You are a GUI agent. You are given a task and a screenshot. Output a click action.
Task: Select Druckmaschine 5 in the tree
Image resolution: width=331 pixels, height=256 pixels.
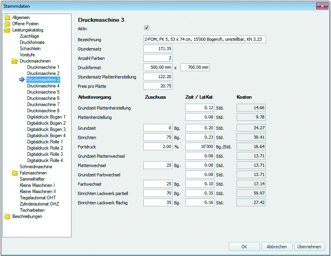[x=43, y=92]
